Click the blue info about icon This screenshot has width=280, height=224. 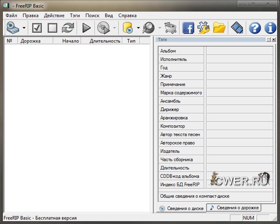click(x=270, y=28)
